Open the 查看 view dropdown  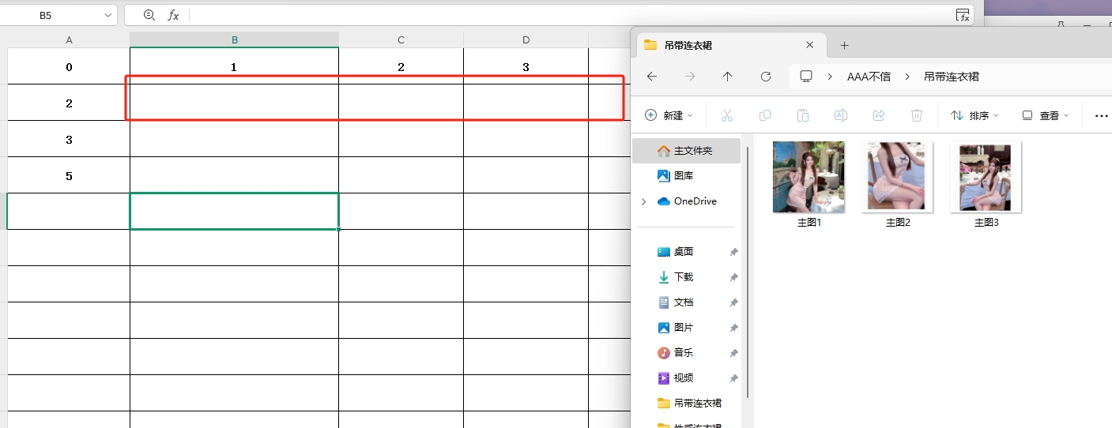(x=1045, y=115)
